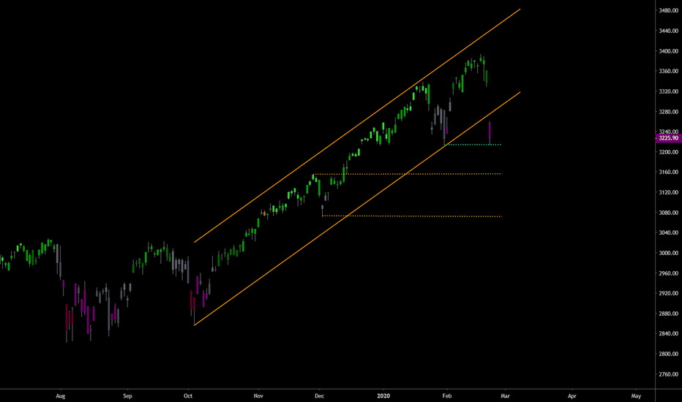Click the 2960.00 price axis label
Image resolution: width=682 pixels, height=402 pixels.
tap(669, 273)
